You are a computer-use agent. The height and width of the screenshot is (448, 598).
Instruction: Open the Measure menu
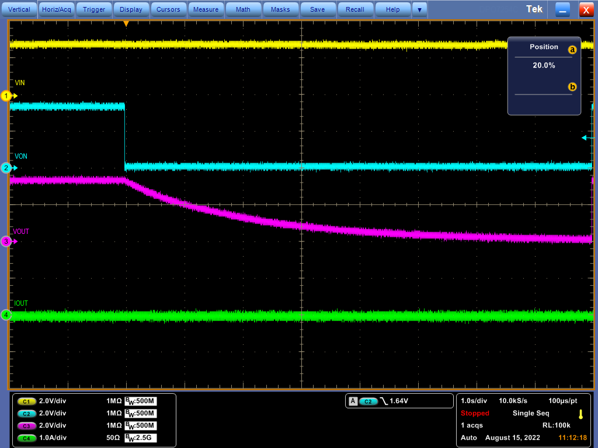[206, 9]
